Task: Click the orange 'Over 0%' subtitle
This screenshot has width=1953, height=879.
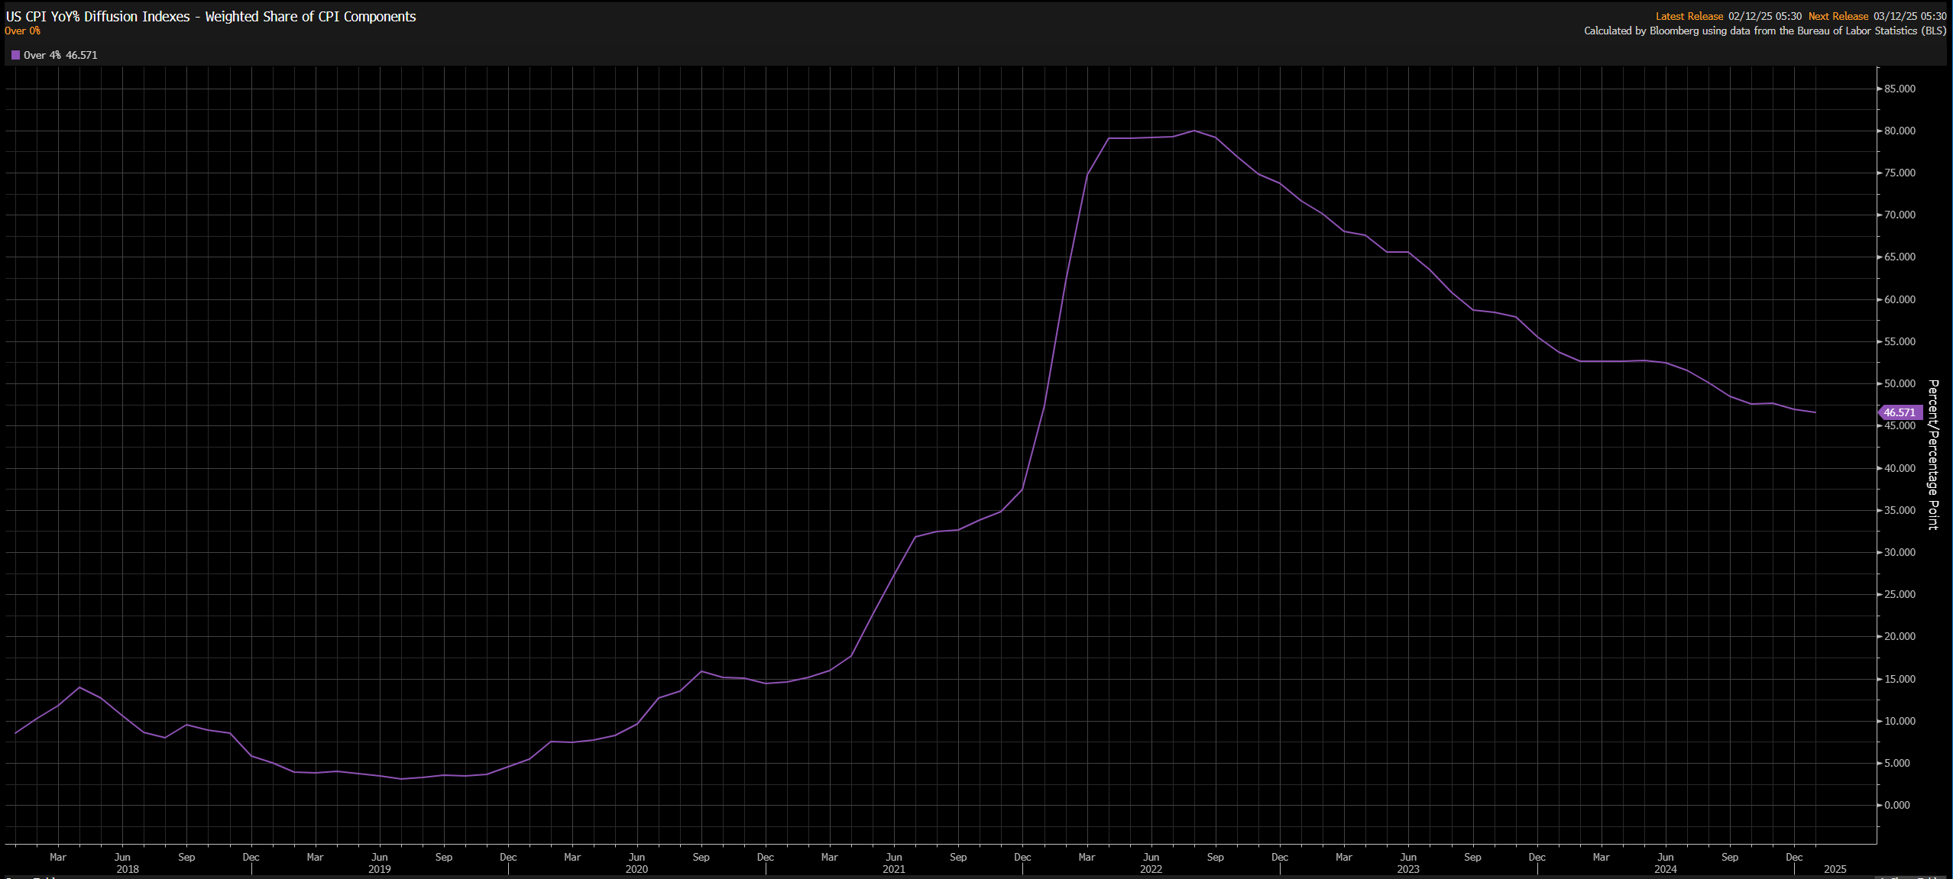Action: click(22, 31)
